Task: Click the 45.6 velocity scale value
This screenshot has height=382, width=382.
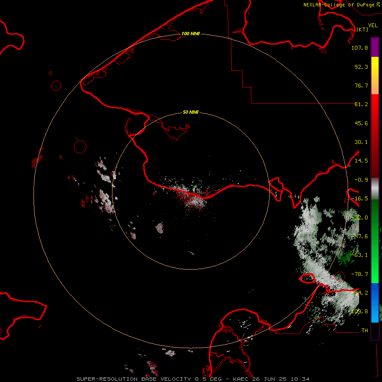Action: 361,123
